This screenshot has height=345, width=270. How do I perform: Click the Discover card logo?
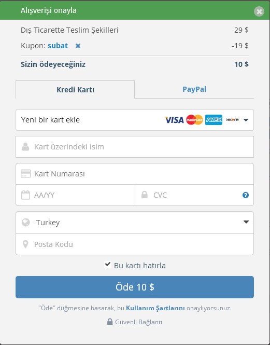[x=232, y=120]
